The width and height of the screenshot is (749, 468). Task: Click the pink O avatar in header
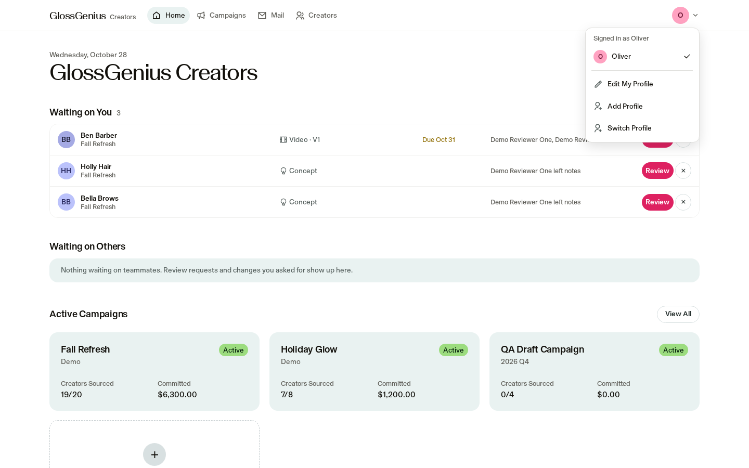pyautogui.click(x=680, y=16)
